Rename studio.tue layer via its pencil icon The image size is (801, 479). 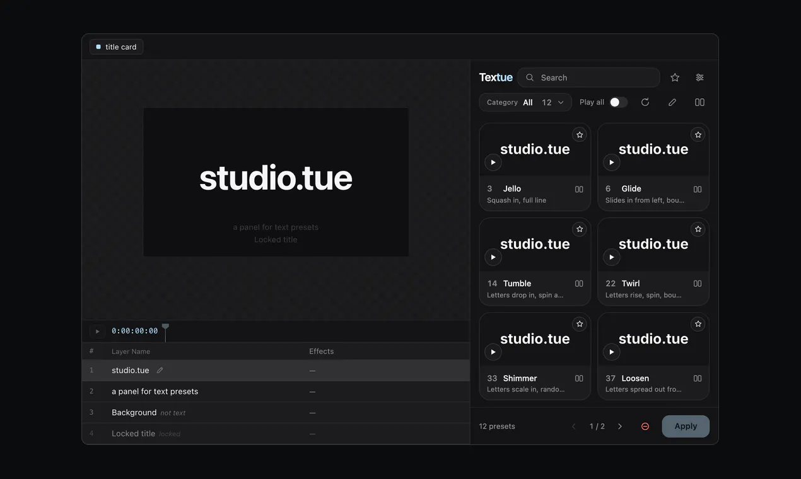pyautogui.click(x=160, y=370)
